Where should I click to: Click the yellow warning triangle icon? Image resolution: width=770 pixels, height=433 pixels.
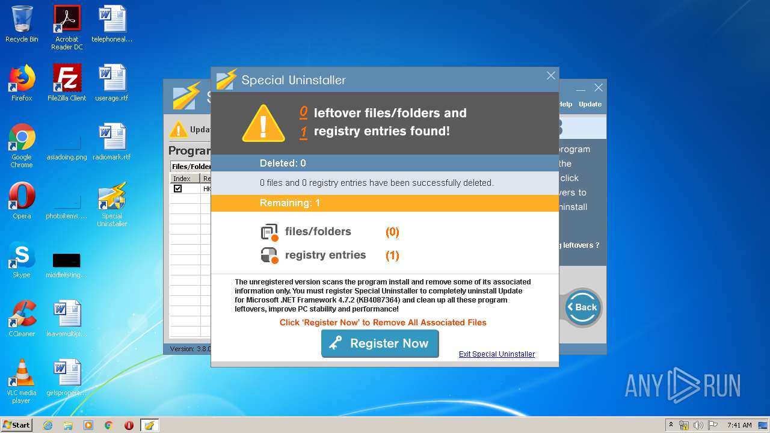[x=263, y=123]
